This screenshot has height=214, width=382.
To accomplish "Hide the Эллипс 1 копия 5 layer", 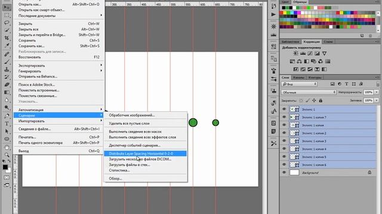I will pos(284,157).
